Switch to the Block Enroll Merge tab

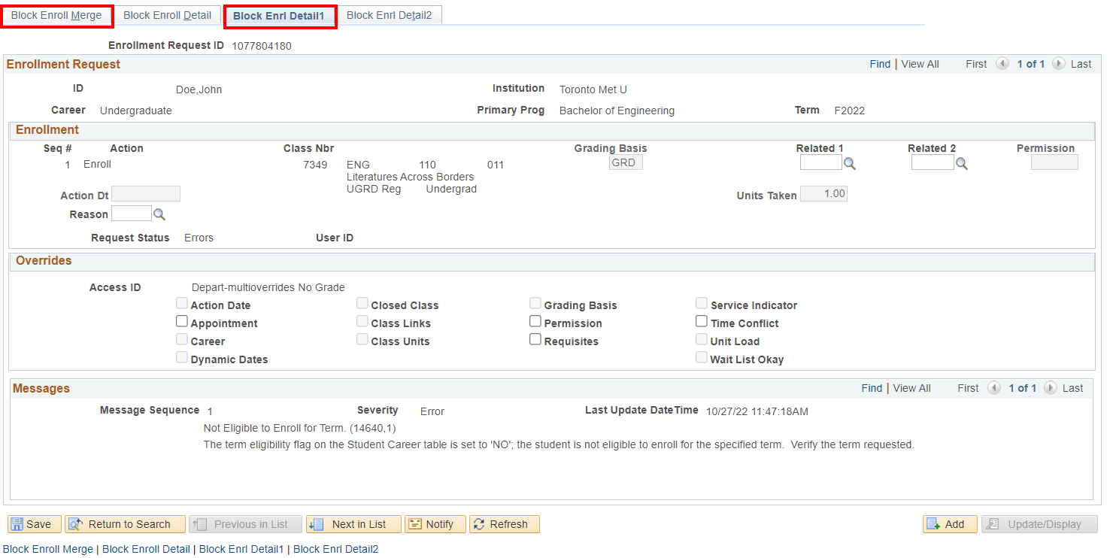(x=56, y=16)
